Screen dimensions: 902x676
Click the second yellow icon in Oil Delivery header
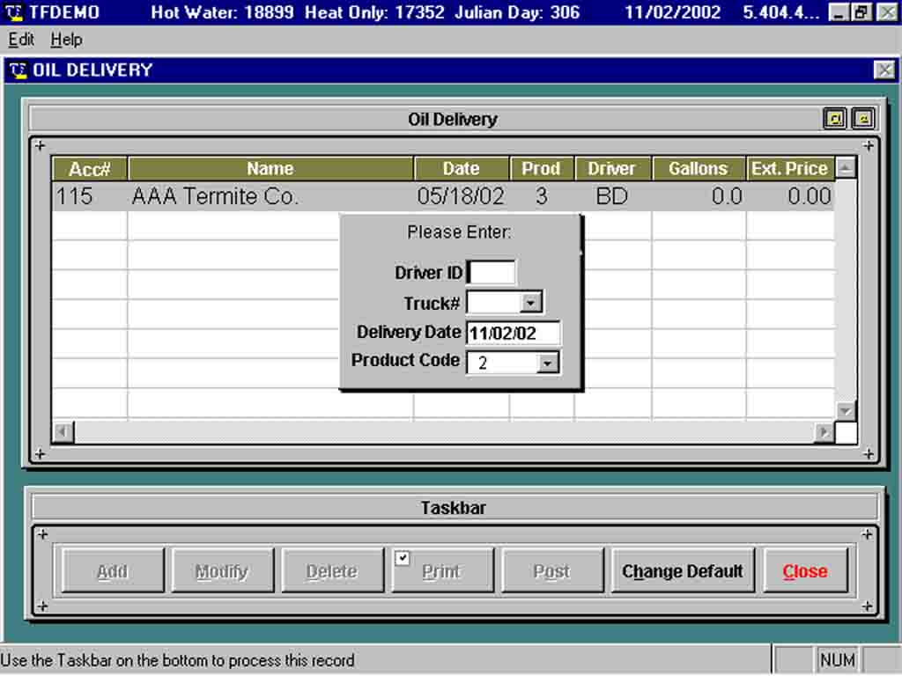point(864,118)
